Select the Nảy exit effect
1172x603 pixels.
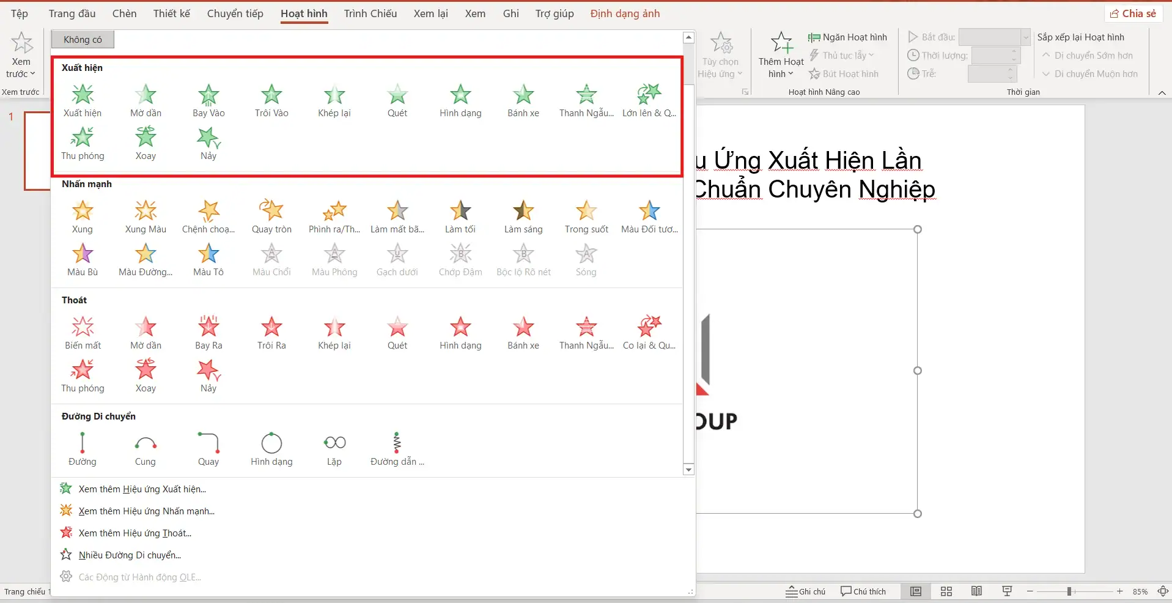coord(208,376)
